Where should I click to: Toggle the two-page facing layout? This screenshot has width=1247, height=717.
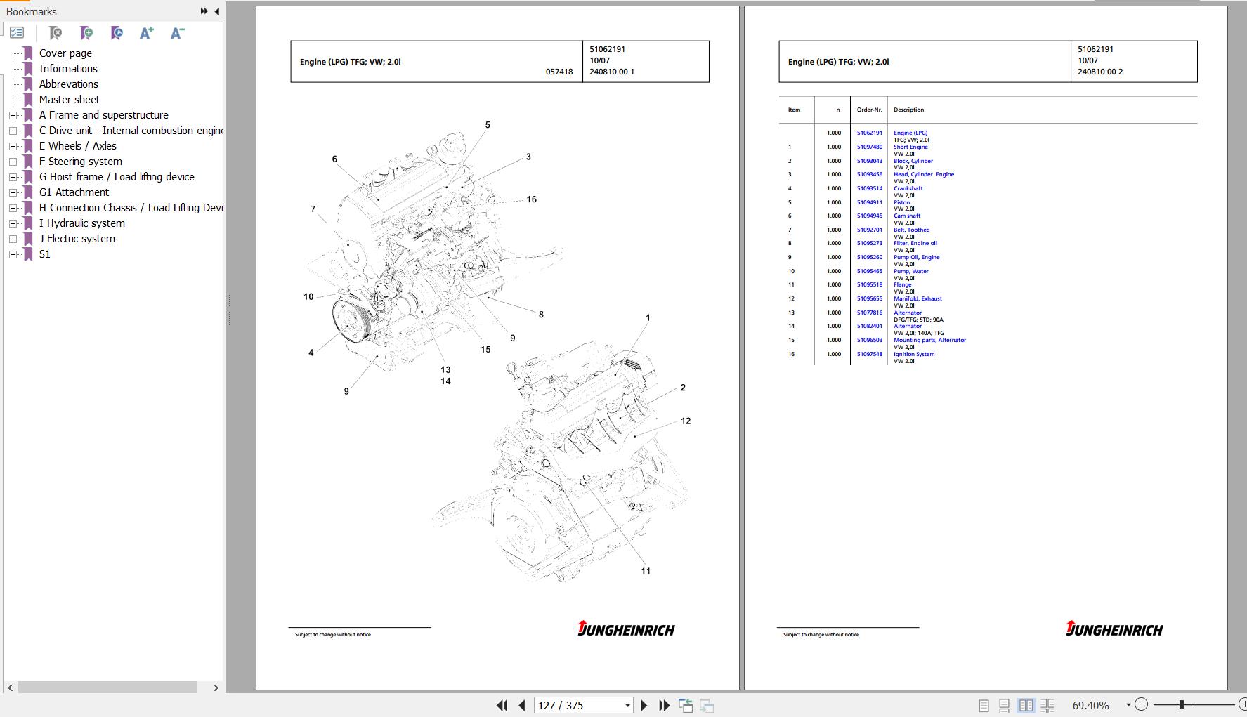[x=1026, y=705]
